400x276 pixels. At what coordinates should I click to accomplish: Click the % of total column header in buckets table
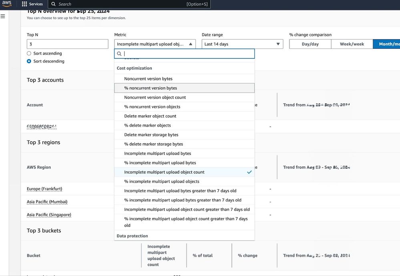[203, 255]
